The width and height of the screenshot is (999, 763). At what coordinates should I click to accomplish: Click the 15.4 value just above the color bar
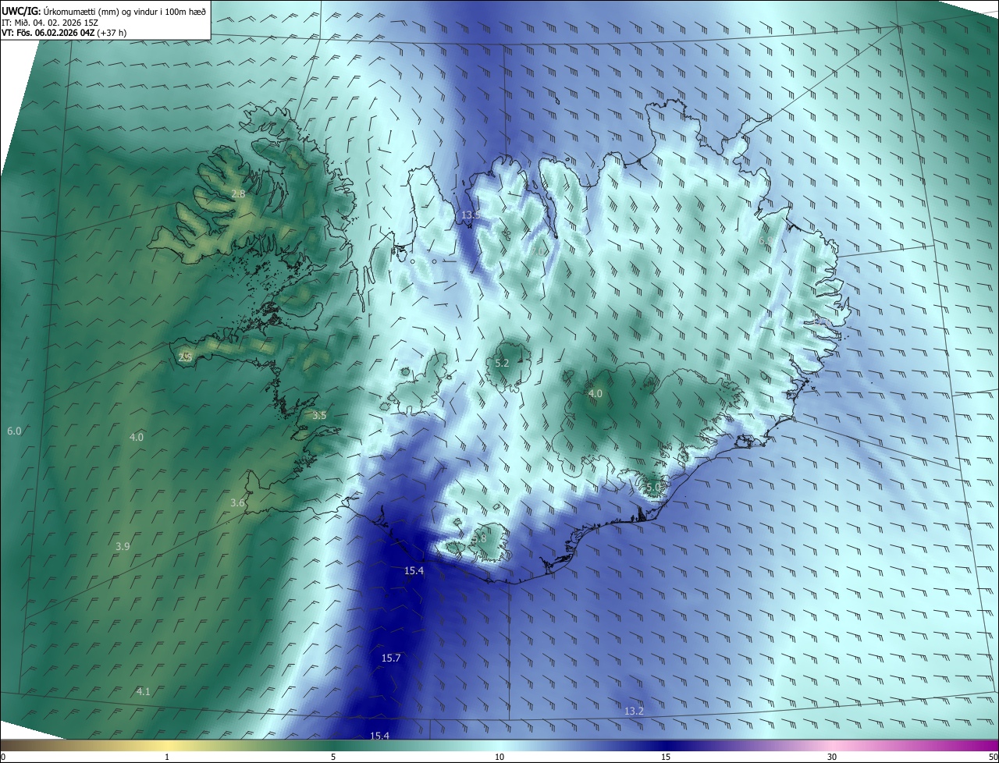click(379, 736)
